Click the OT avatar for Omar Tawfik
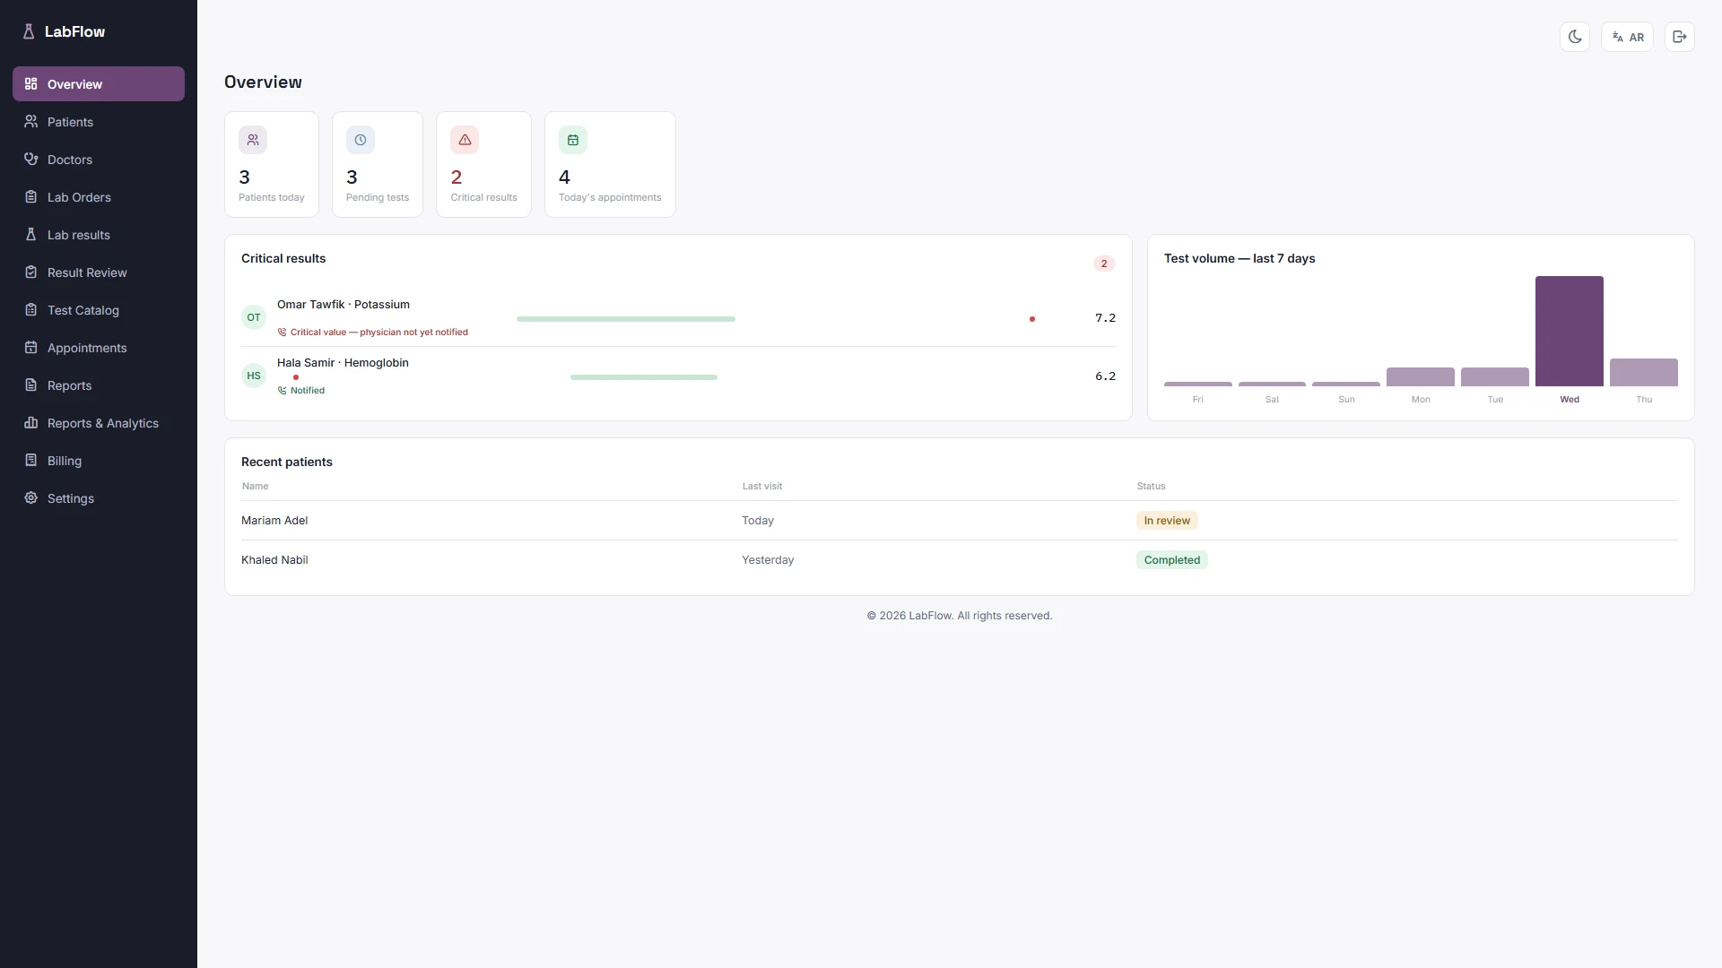The height and width of the screenshot is (968, 1722). click(254, 317)
